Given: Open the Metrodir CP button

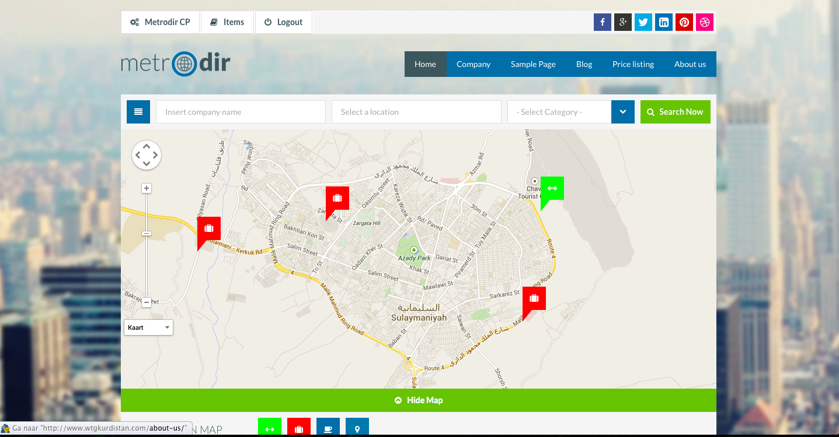Looking at the screenshot, I should tap(160, 22).
